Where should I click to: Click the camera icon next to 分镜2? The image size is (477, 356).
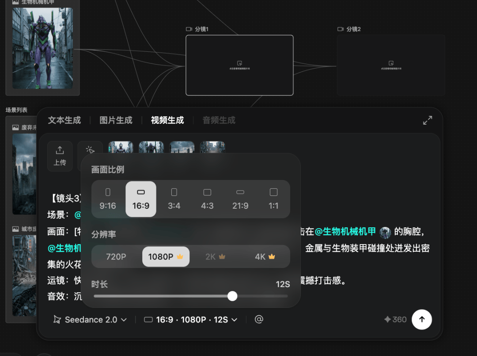tap(341, 29)
